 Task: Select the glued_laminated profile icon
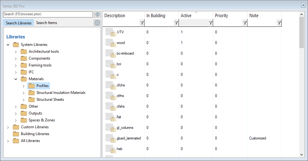[110, 138]
